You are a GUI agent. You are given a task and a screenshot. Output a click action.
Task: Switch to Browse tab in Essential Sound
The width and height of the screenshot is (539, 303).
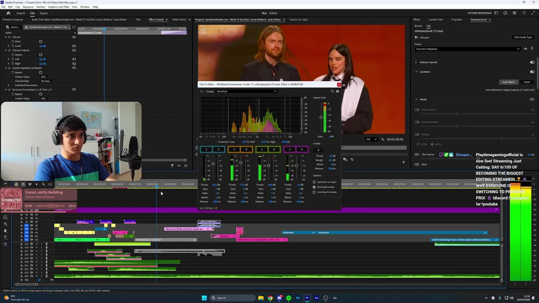point(418,26)
